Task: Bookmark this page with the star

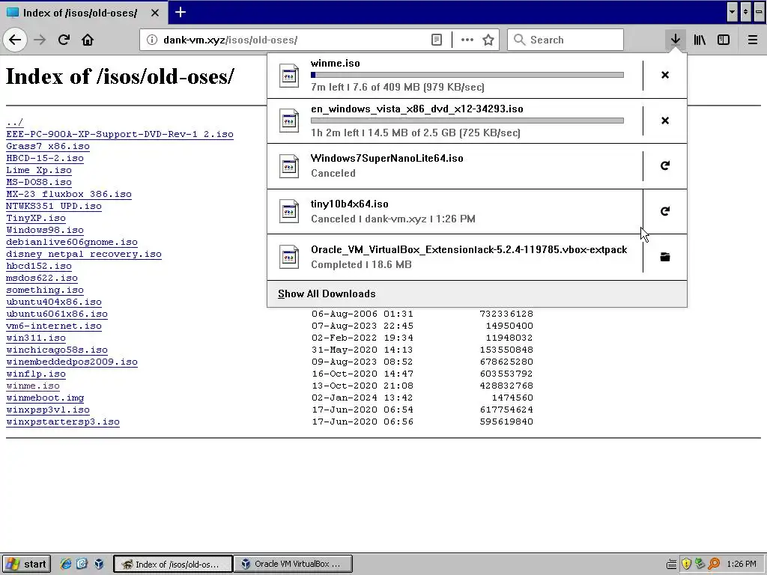Action: [488, 40]
